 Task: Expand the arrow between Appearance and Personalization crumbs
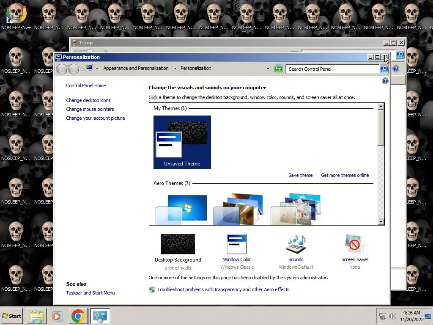[175, 68]
